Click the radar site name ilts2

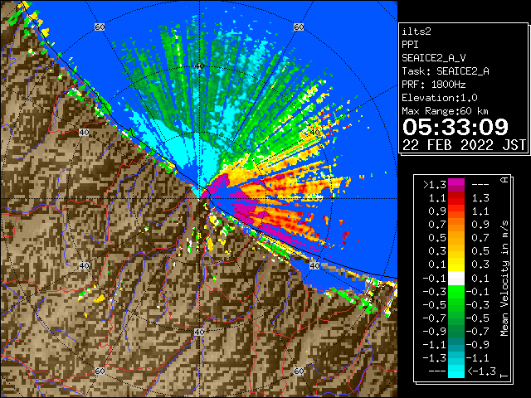(417, 32)
